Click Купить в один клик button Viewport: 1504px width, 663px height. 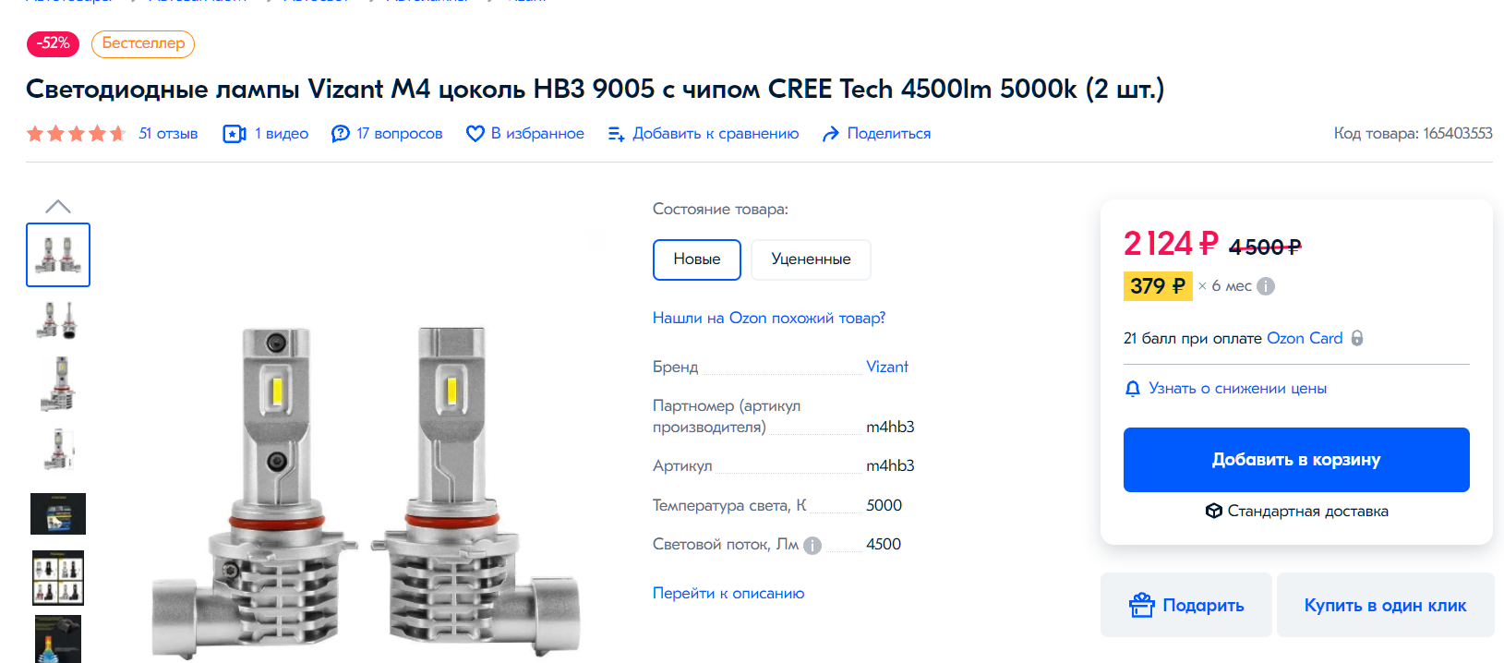[x=1385, y=605]
